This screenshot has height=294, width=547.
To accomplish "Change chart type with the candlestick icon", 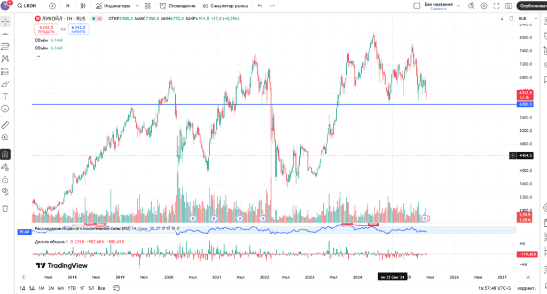I will pos(83,6).
